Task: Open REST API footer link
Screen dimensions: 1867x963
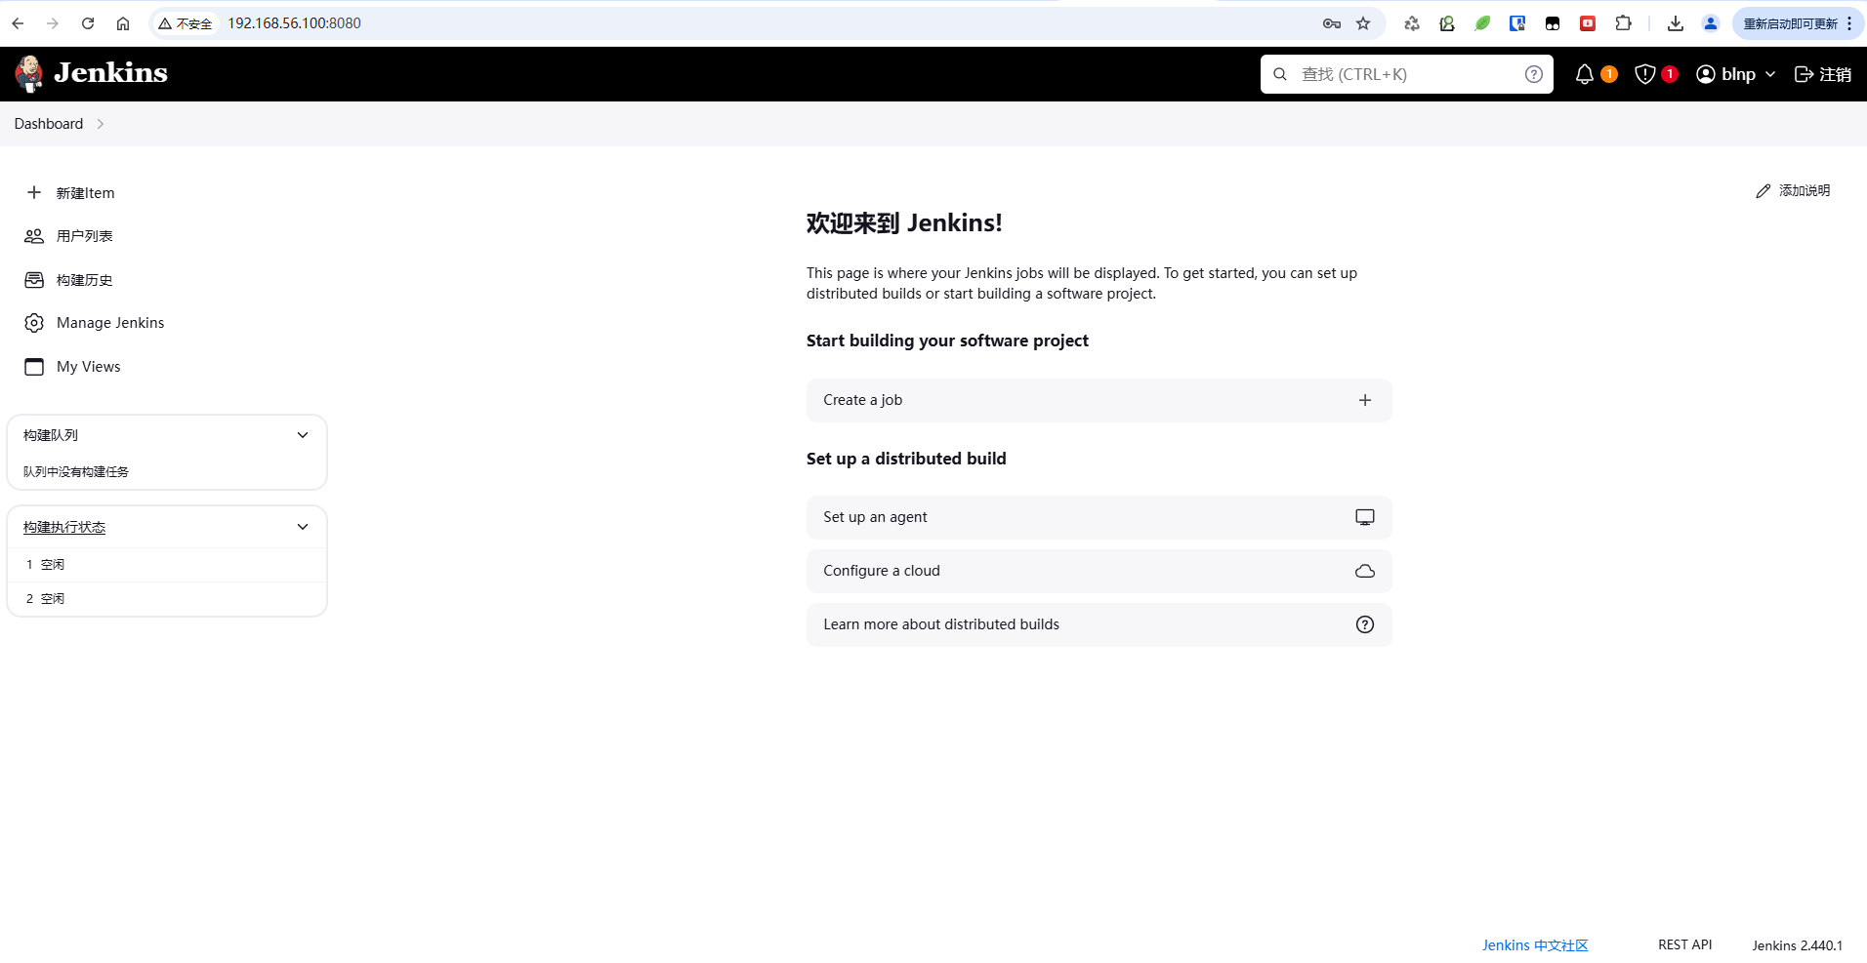Action: point(1684,944)
